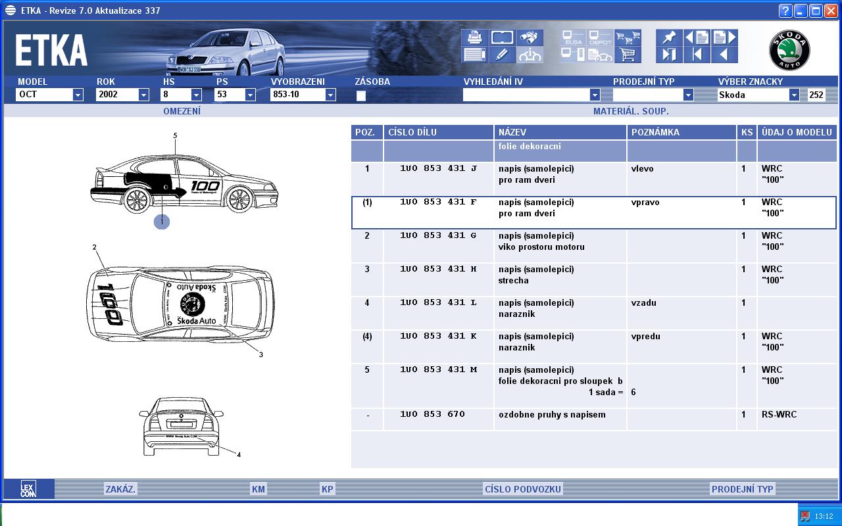Click the list form icon below printer
This screenshot has width=842, height=526.
click(x=474, y=55)
